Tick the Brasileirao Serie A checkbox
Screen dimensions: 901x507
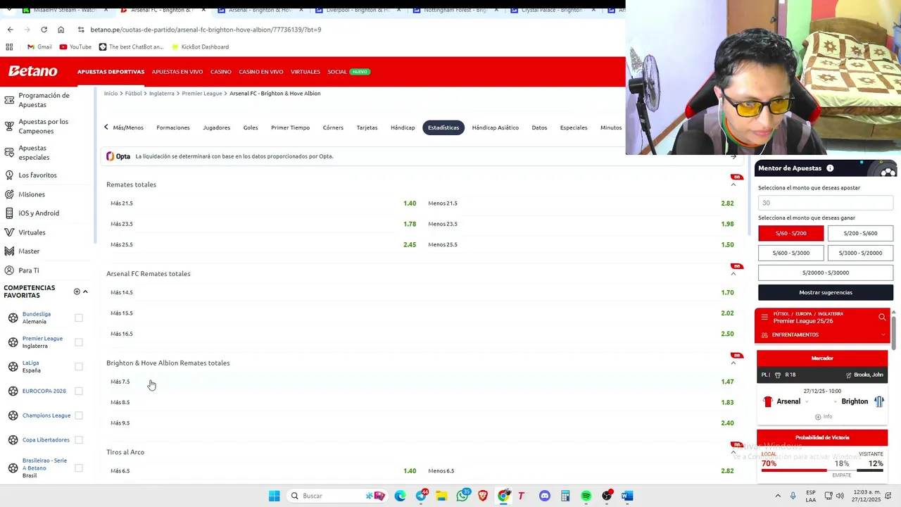tap(79, 468)
